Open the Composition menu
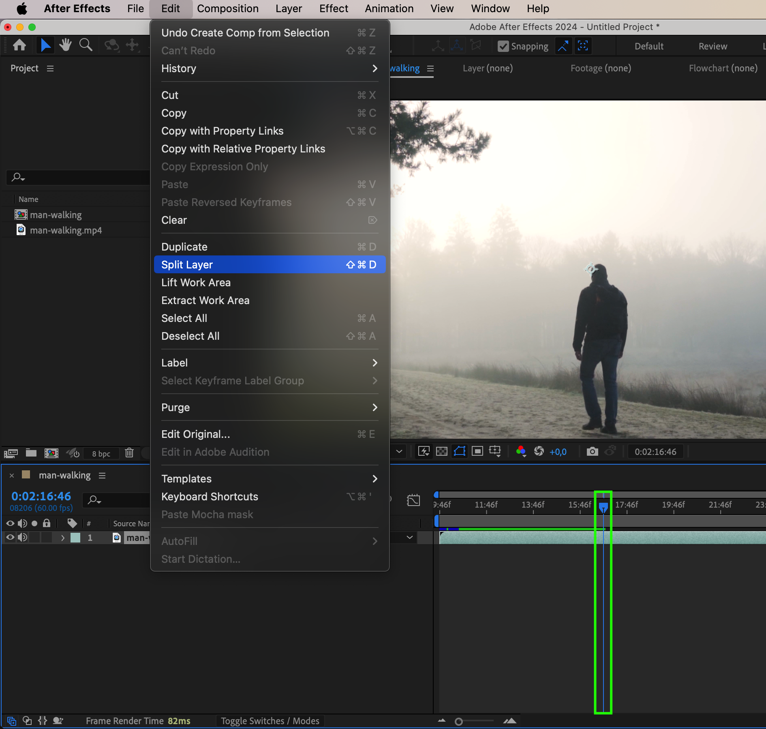This screenshot has height=729, width=766. click(x=227, y=9)
